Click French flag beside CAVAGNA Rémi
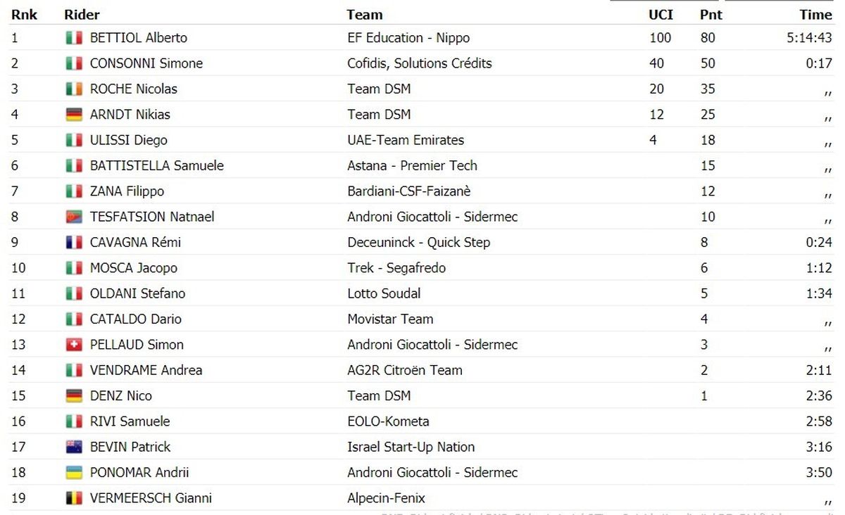 pos(74,243)
